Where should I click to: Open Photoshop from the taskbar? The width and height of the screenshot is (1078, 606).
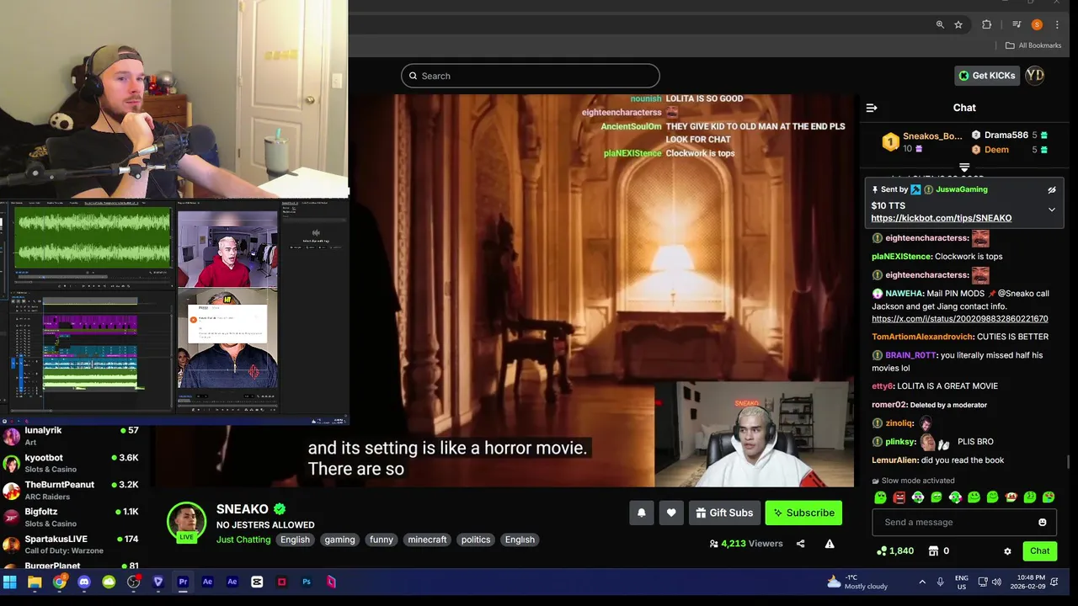(307, 582)
